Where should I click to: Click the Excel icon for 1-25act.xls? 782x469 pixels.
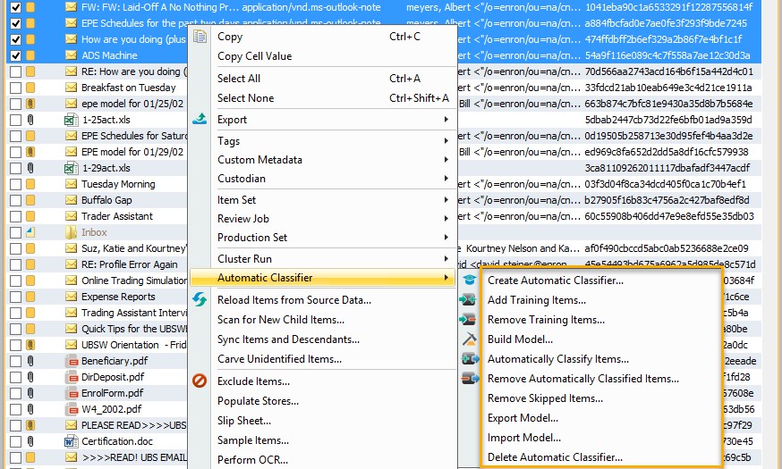click(x=72, y=120)
